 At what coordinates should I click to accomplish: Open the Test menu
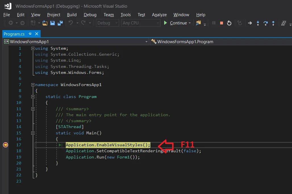(x=141, y=15)
